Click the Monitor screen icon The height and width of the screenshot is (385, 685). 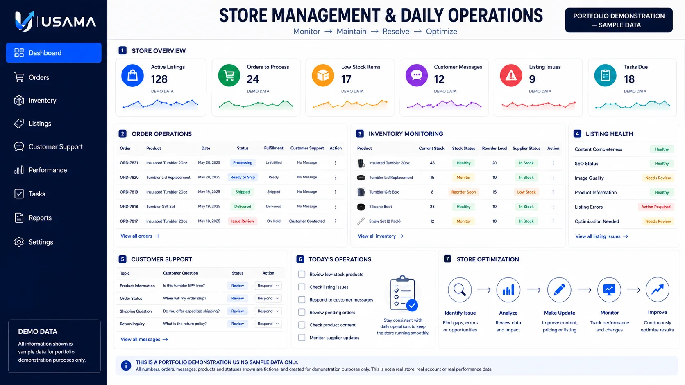point(609,290)
